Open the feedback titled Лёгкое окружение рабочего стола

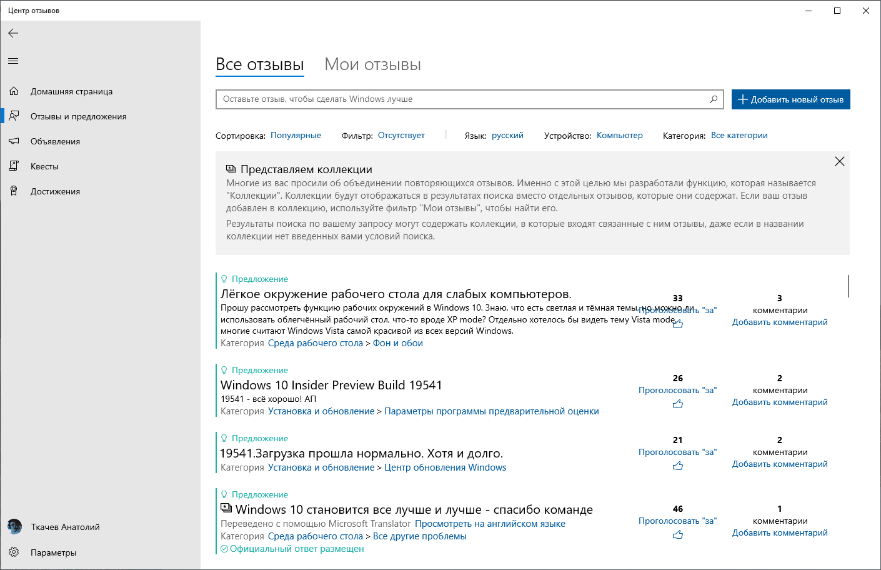click(x=396, y=294)
